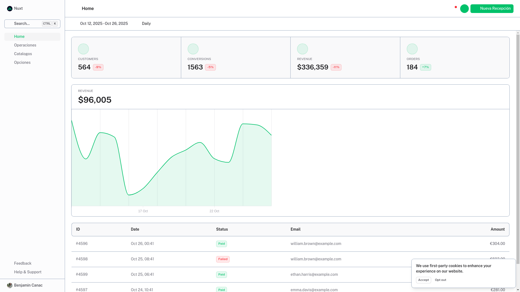
Task: Click the page vertical scrollbar
Action: pyautogui.click(x=518, y=149)
